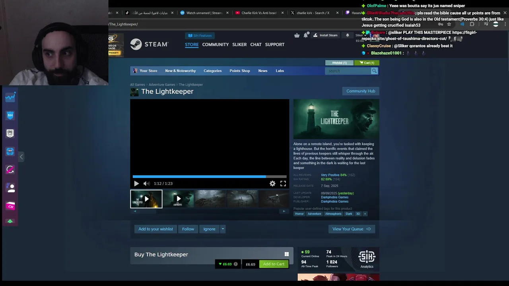Click the store search field

(348, 71)
